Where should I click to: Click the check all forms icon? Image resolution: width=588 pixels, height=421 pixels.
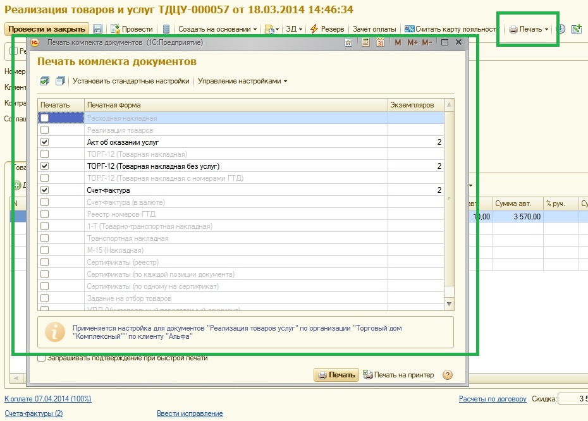point(44,81)
